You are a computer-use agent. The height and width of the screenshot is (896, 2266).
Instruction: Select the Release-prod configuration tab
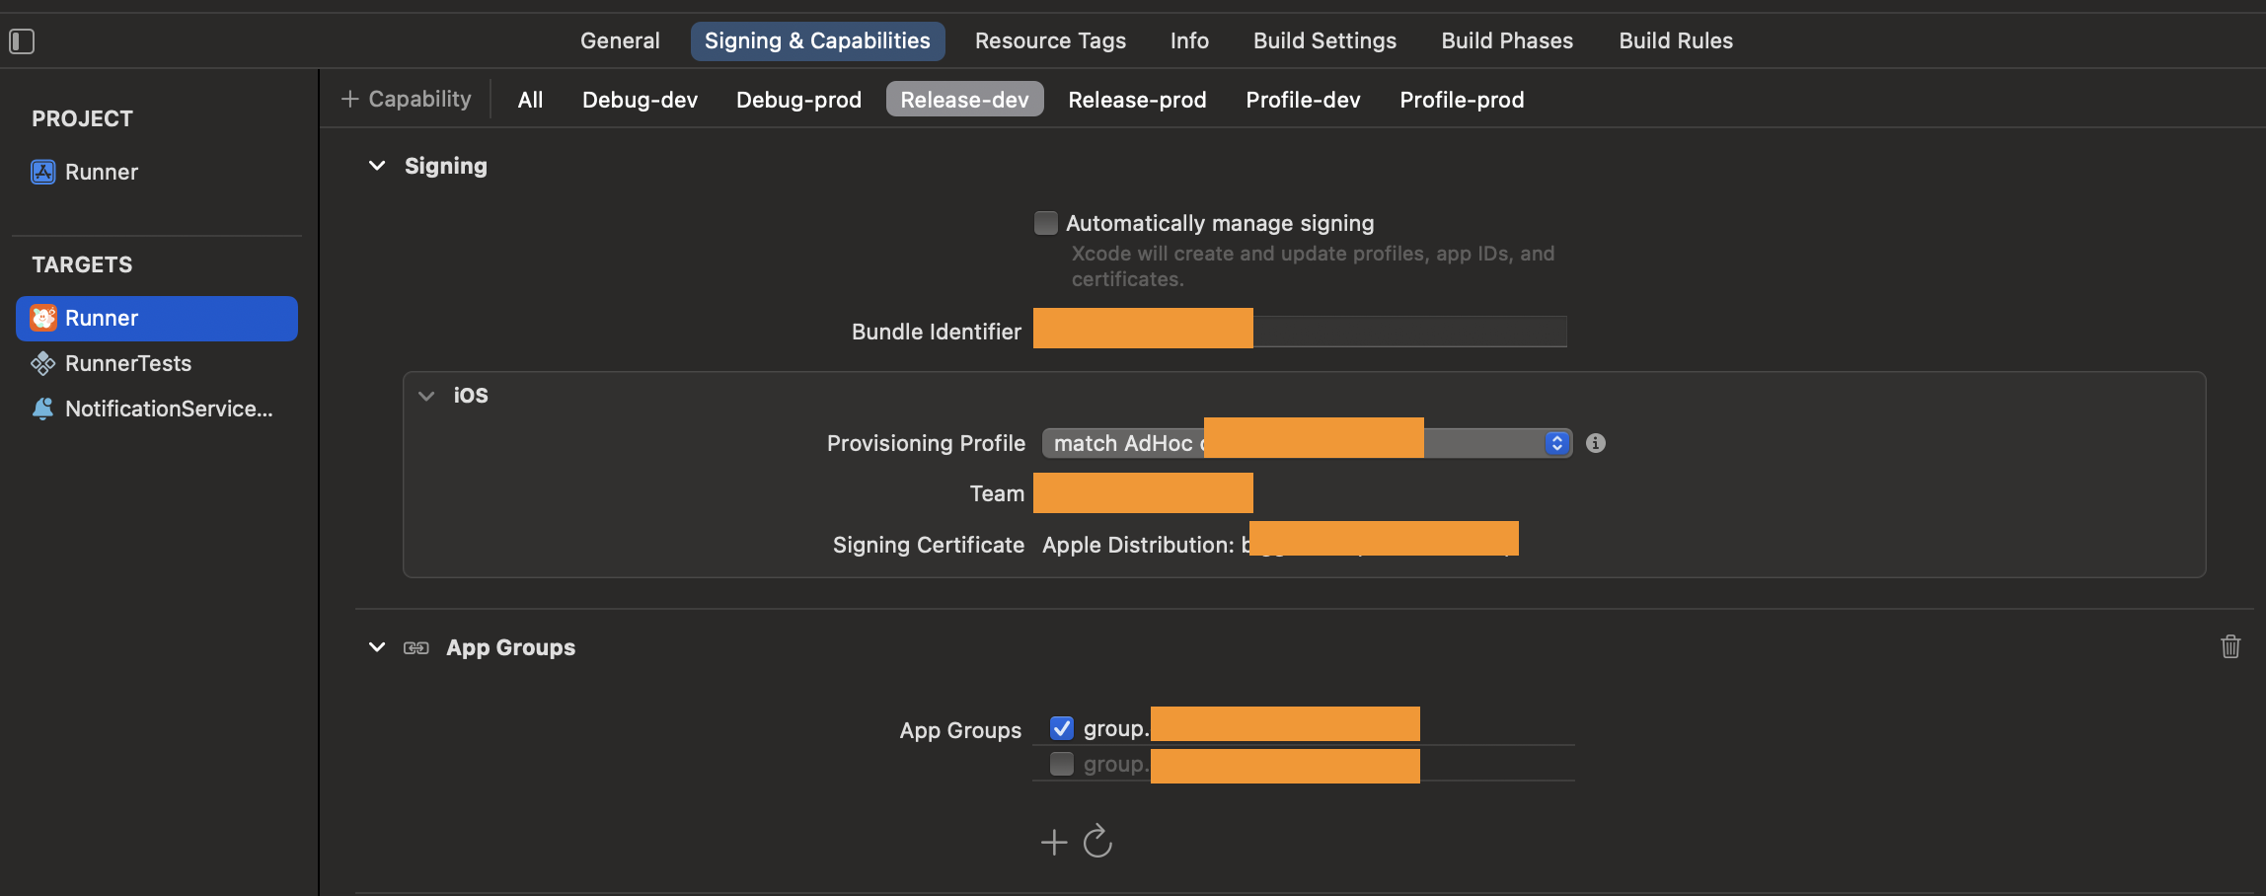pyautogui.click(x=1137, y=100)
